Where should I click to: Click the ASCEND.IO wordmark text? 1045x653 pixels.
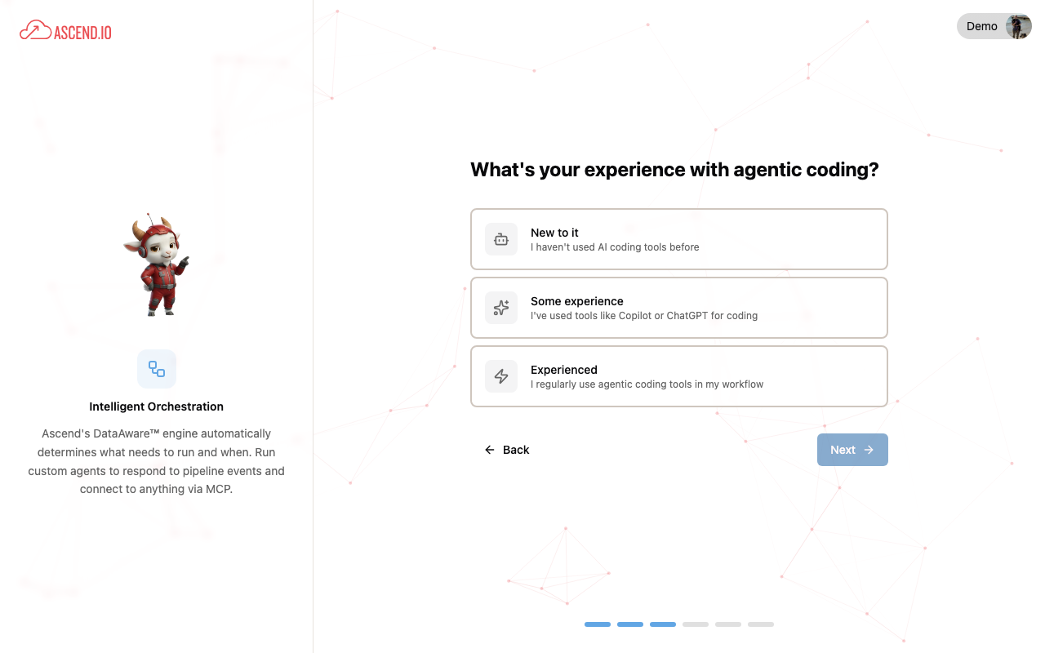click(x=84, y=30)
